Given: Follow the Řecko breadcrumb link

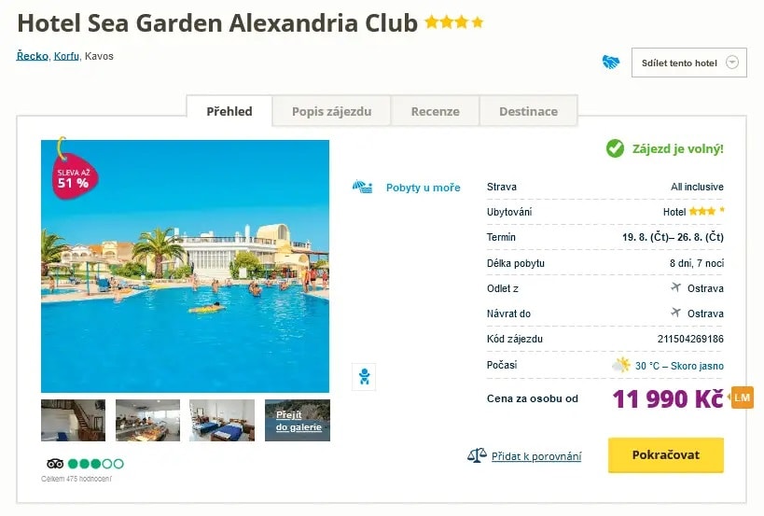Looking at the screenshot, I should point(32,56).
